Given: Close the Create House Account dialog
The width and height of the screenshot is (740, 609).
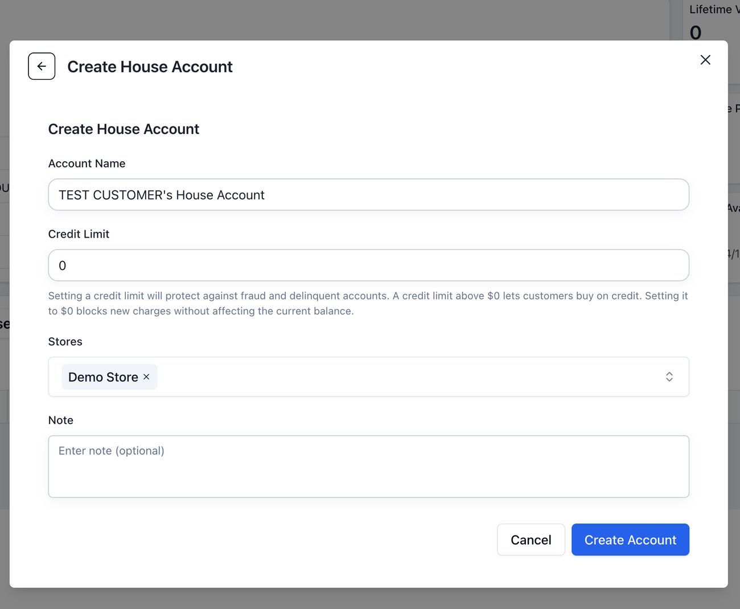Looking at the screenshot, I should (705, 60).
